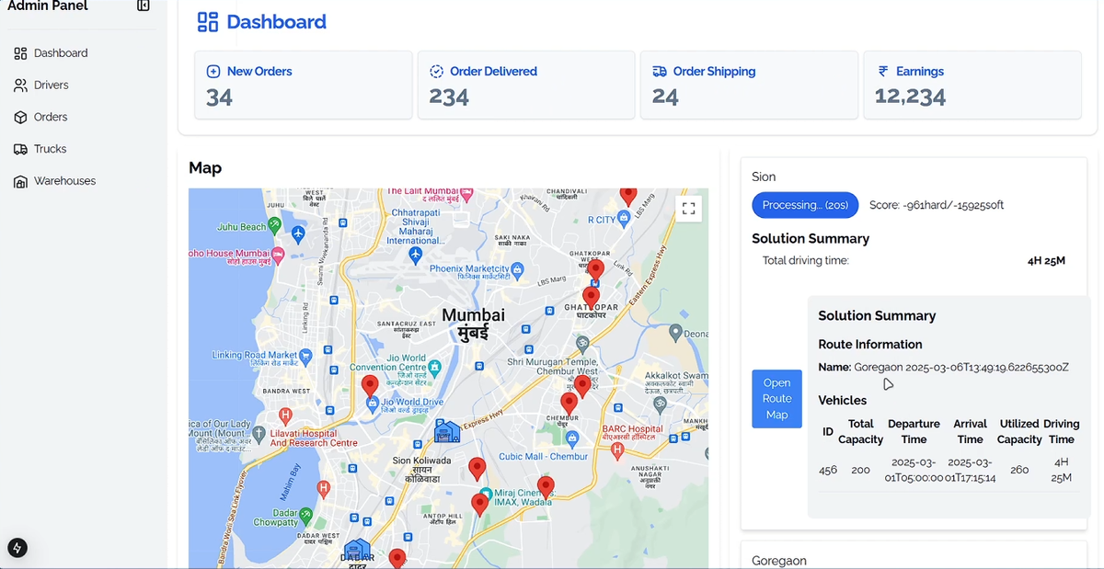Click the route name Goregaon timestamp text
This screenshot has width=1104, height=569.
[961, 368]
